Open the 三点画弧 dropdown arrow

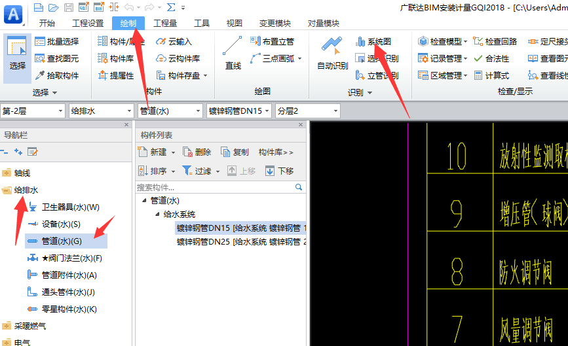point(299,59)
